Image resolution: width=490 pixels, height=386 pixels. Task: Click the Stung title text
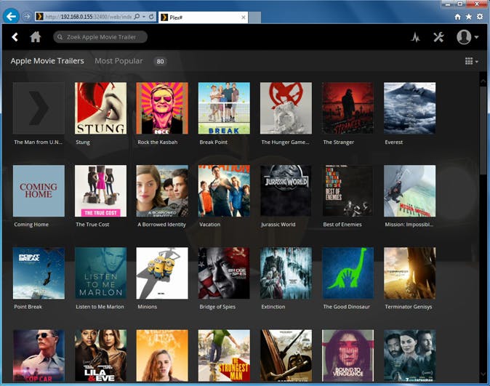pos(83,142)
